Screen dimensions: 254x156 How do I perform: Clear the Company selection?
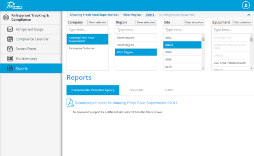97,22
